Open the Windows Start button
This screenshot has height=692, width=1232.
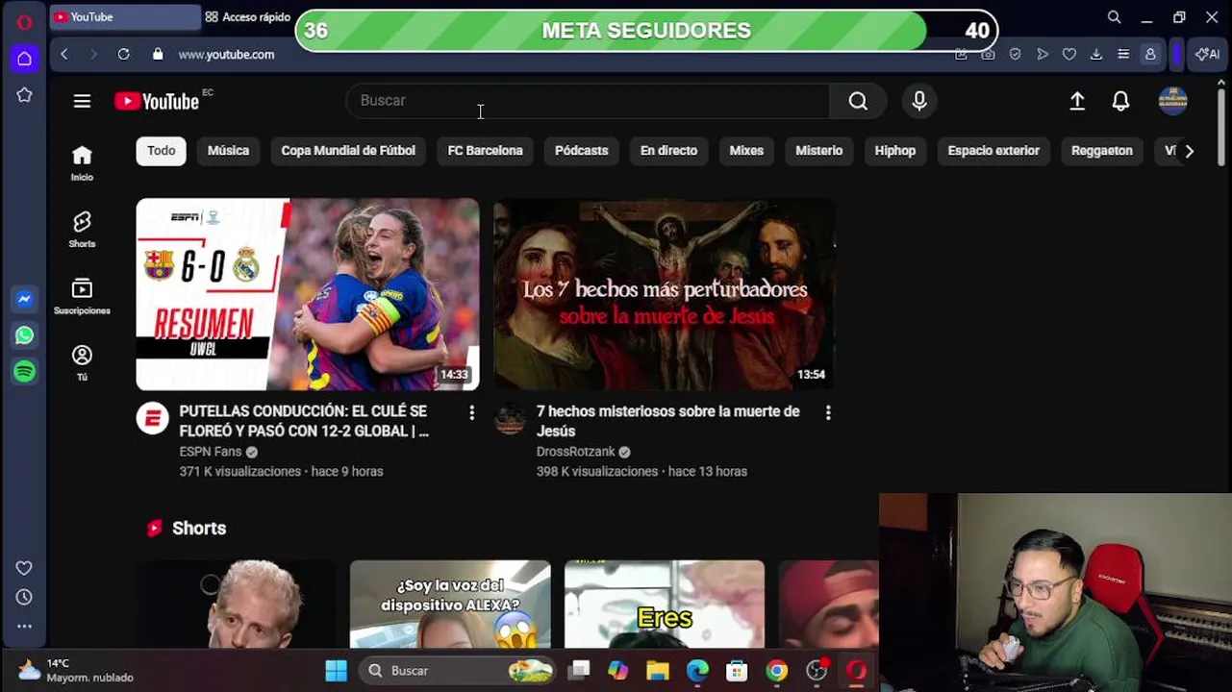click(336, 671)
